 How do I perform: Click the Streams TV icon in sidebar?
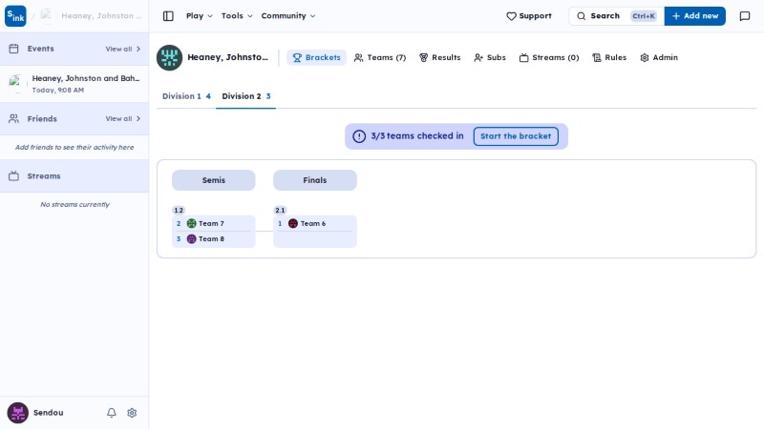click(x=13, y=176)
